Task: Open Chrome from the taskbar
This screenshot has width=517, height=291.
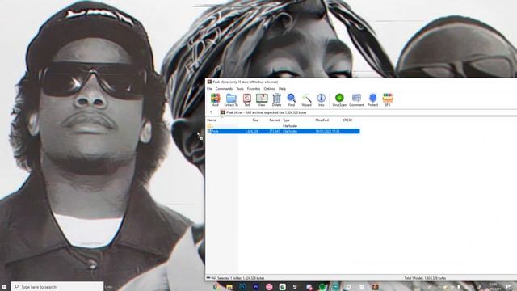Action: (216, 287)
